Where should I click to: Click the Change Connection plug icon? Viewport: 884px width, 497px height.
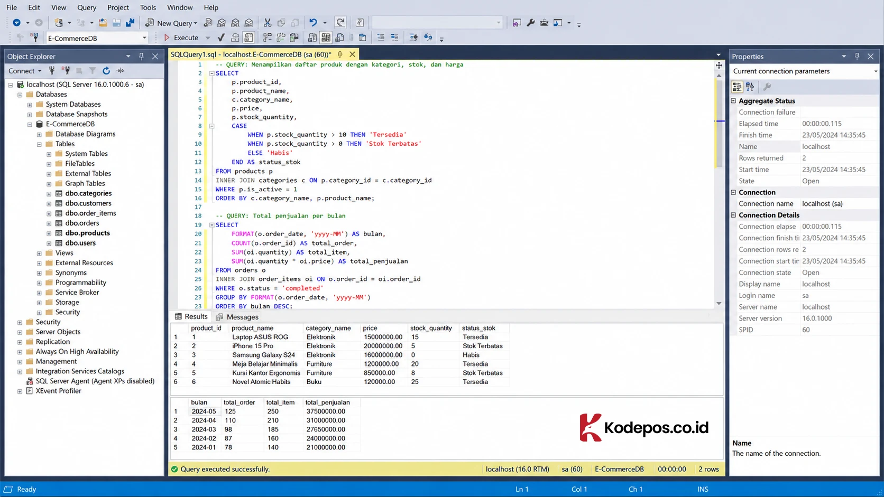(34, 37)
